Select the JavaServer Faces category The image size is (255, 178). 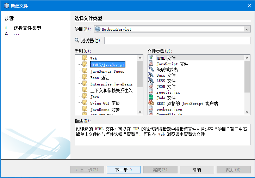click(x=107, y=71)
